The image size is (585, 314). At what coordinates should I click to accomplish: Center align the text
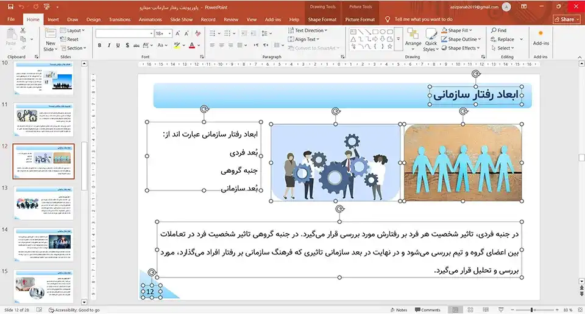coord(221,45)
